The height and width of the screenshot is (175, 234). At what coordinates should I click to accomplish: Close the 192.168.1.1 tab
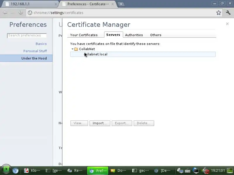point(56,4)
